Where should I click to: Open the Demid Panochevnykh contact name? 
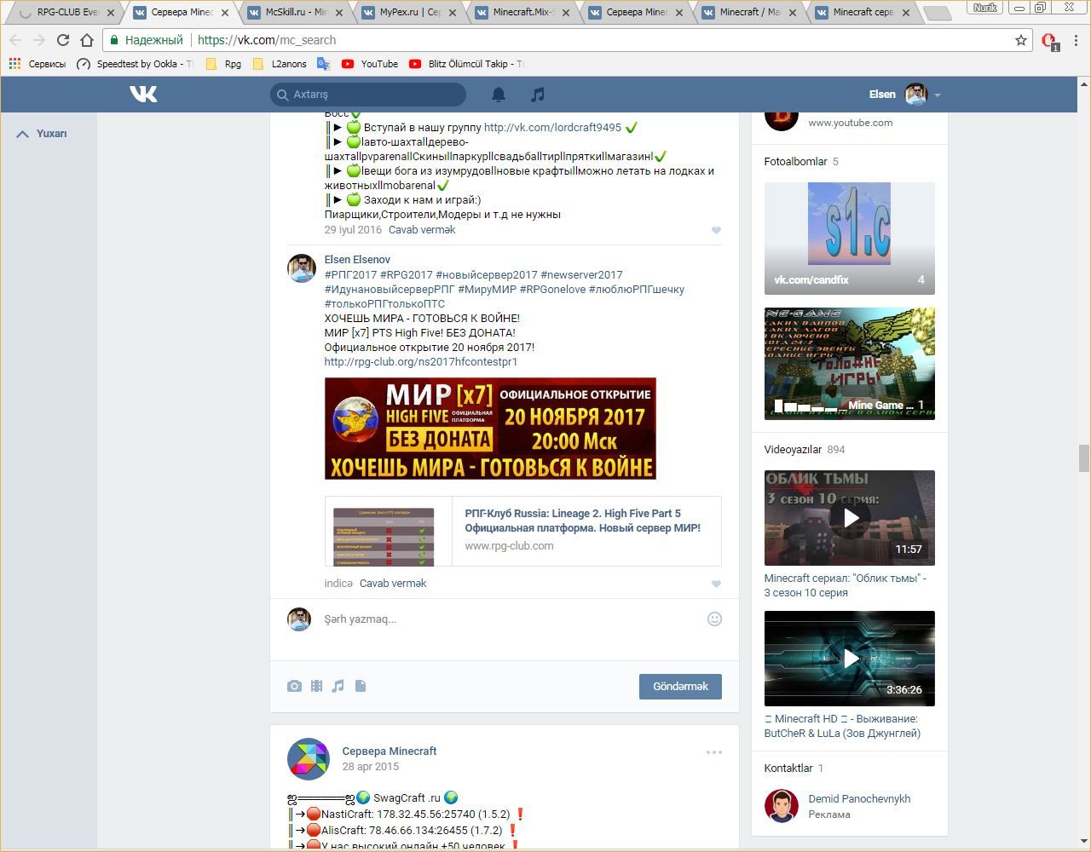click(859, 799)
